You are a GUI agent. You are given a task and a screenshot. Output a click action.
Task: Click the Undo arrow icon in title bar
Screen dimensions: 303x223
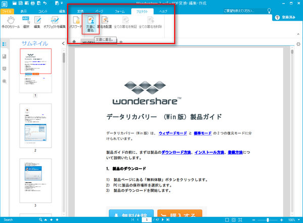click(x=45, y=3)
